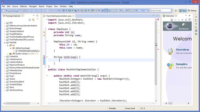Maximize the Package Explorer view
Viewport: 200px width, 112px height.
37,16
